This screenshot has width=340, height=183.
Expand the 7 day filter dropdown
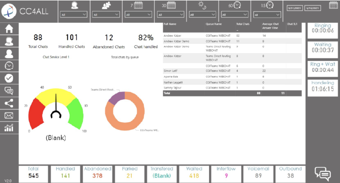click(x=138, y=15)
